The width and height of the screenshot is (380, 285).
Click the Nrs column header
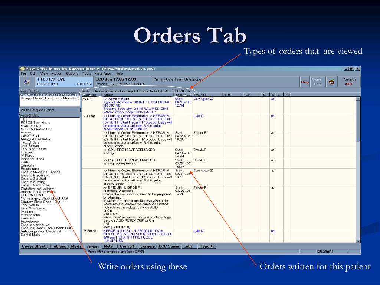233,95
